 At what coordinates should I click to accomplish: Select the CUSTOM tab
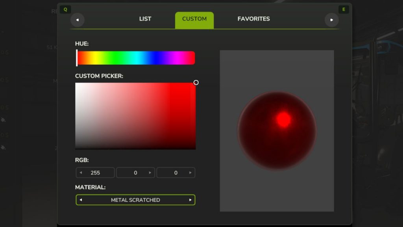194,19
